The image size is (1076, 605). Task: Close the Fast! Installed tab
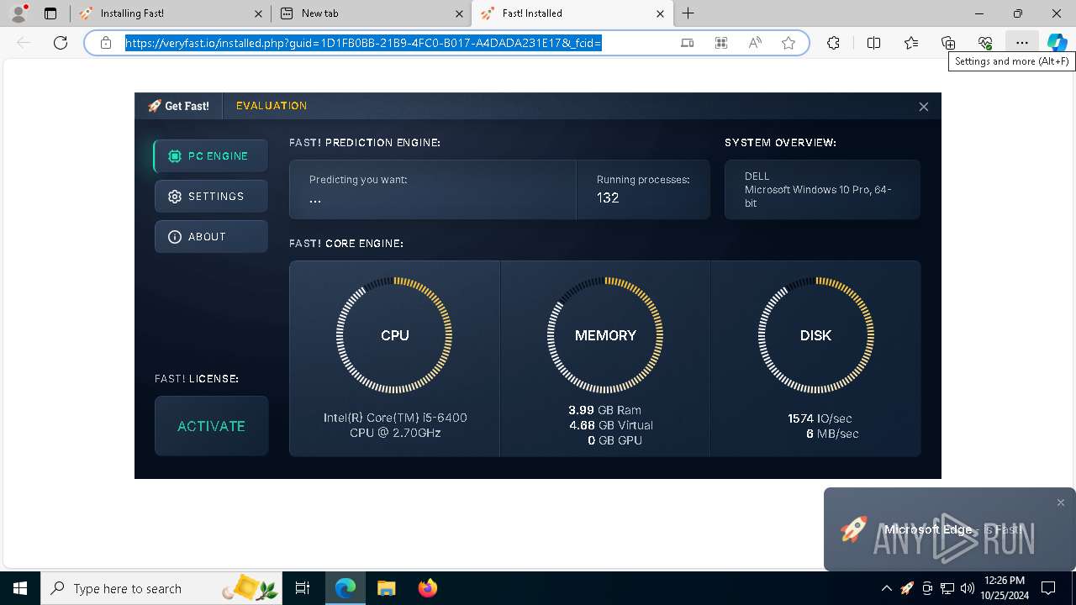(x=660, y=13)
